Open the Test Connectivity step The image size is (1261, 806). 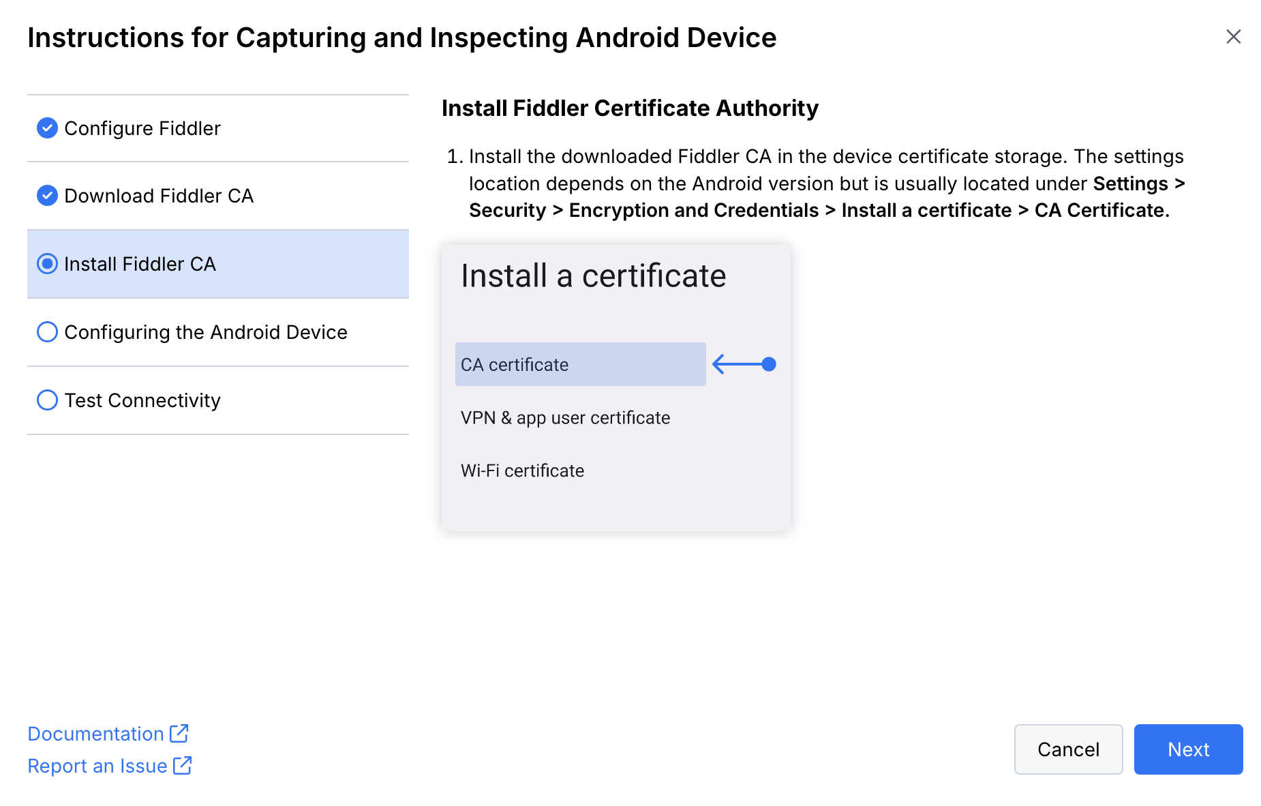point(142,400)
